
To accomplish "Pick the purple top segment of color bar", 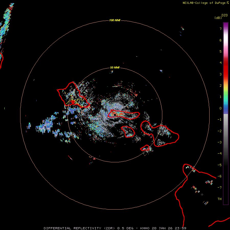I will click(x=226, y=25).
